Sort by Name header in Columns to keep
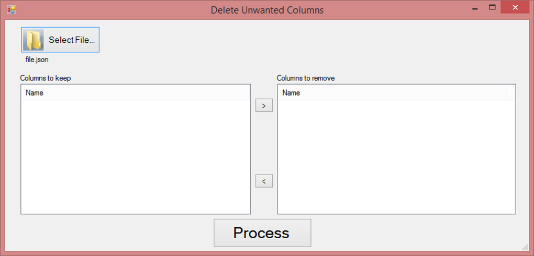The height and width of the screenshot is (256, 534). click(35, 93)
